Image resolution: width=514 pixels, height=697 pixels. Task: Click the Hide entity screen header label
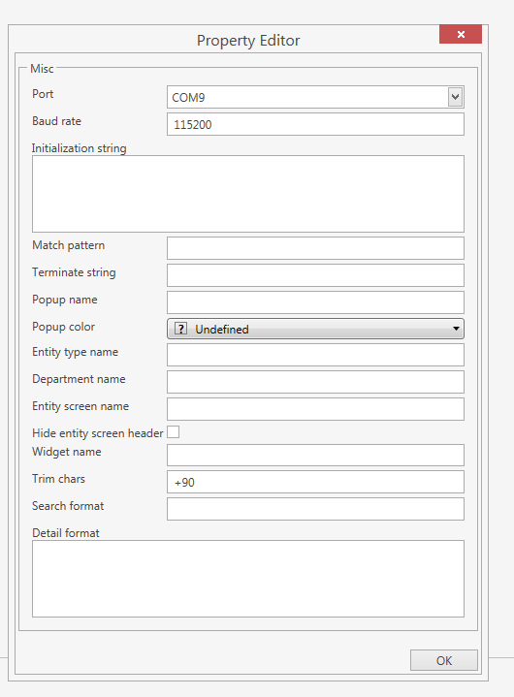click(x=97, y=433)
